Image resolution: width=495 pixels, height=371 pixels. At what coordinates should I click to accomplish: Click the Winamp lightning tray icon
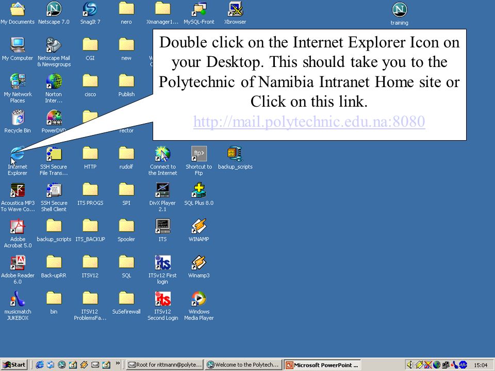419,365
